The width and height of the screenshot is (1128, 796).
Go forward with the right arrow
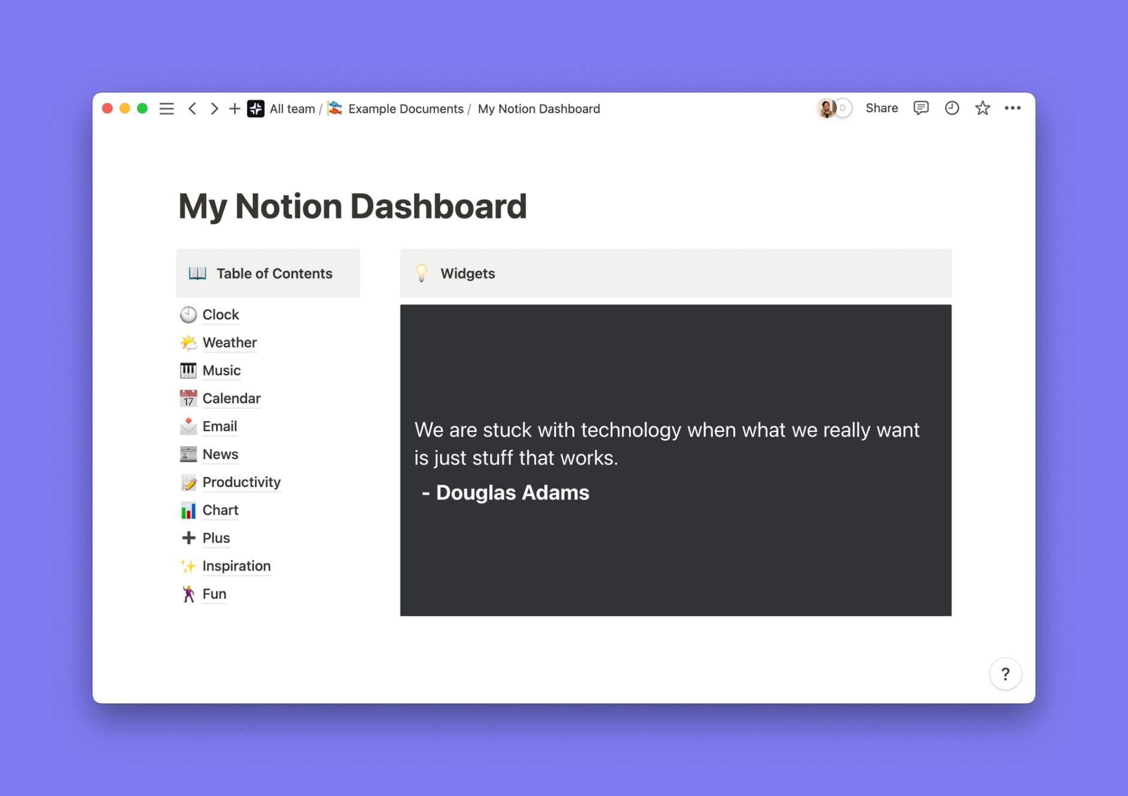coord(214,109)
